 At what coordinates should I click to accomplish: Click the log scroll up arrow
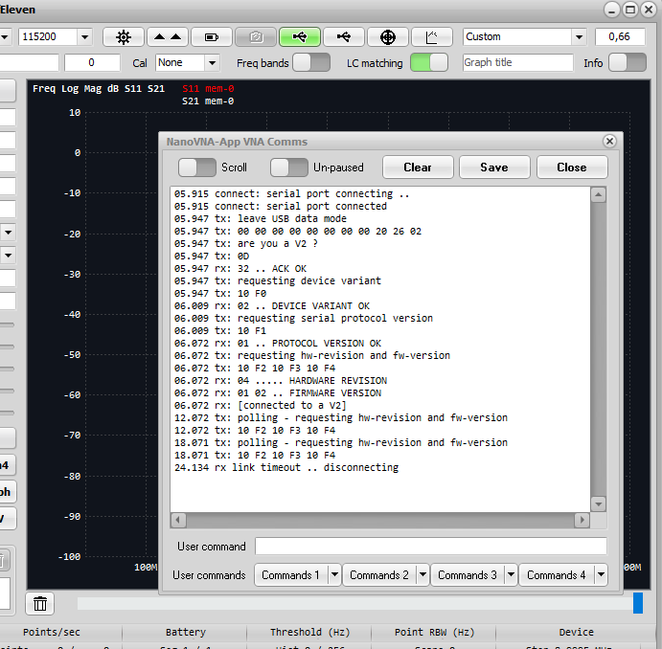click(598, 195)
